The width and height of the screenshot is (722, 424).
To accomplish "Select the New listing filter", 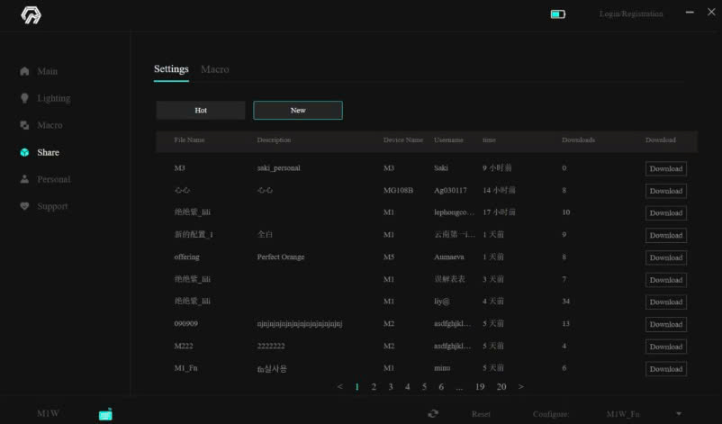I will click(298, 110).
